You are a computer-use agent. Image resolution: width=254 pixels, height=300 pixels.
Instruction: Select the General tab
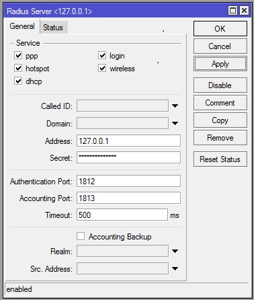coord(22,26)
